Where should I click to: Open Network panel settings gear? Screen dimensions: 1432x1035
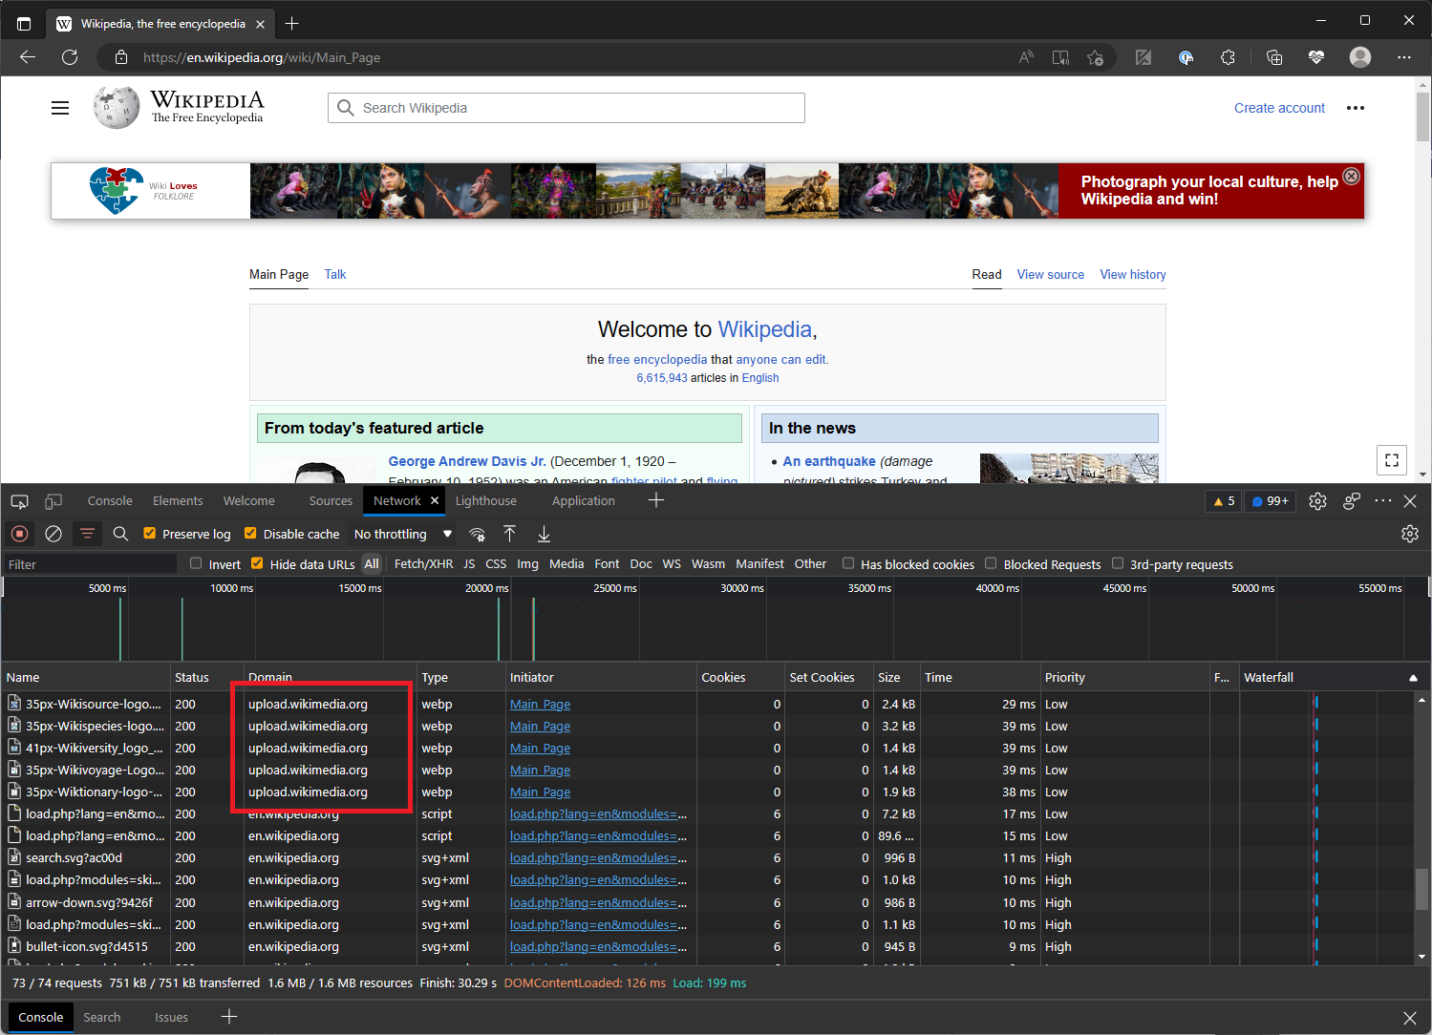(x=1409, y=534)
